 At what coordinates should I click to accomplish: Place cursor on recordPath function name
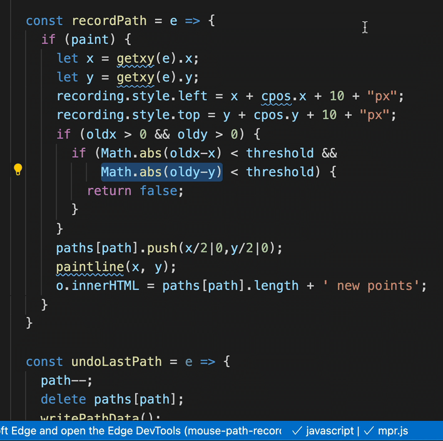point(109,21)
